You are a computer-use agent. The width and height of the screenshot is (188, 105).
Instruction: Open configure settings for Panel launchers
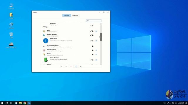(x=96, y=50)
